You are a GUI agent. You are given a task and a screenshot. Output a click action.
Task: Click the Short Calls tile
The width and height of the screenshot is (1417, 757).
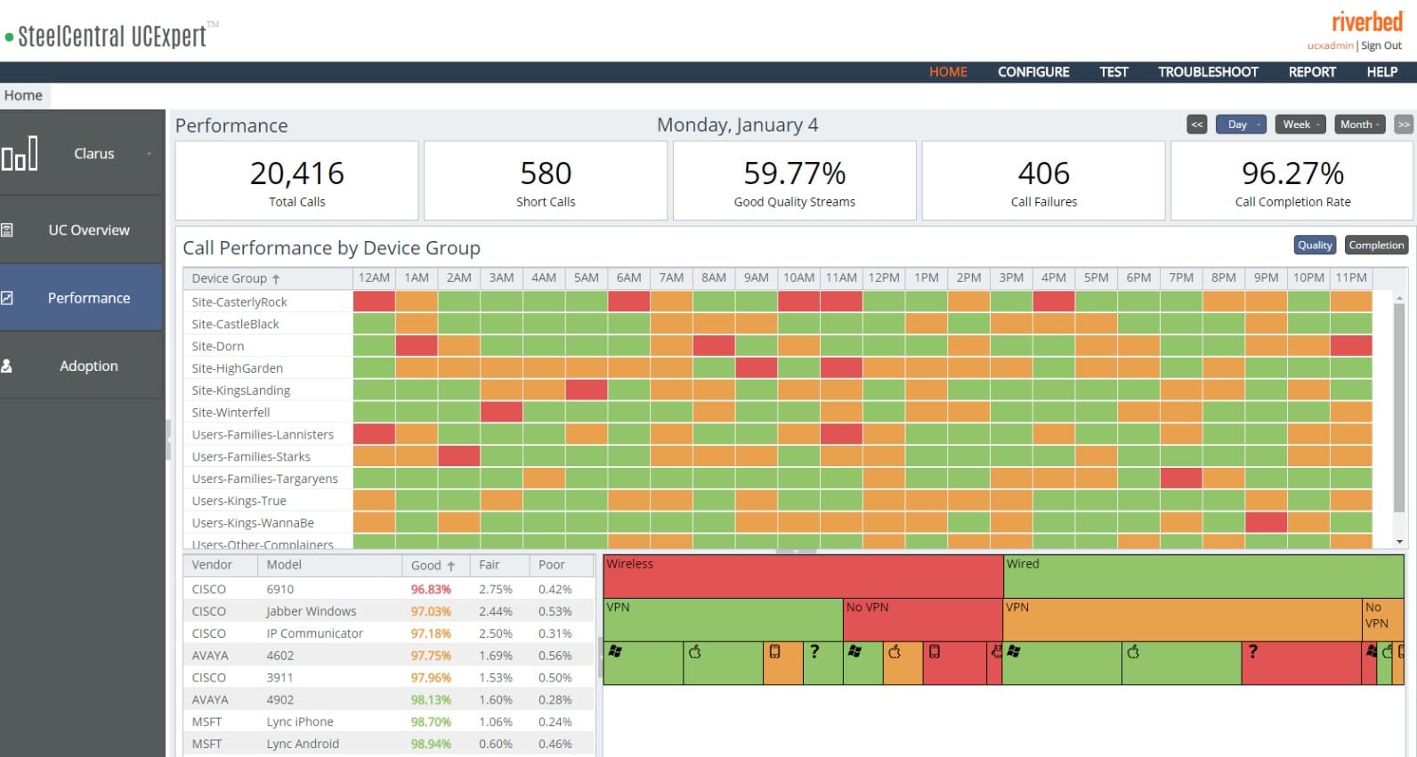click(546, 181)
